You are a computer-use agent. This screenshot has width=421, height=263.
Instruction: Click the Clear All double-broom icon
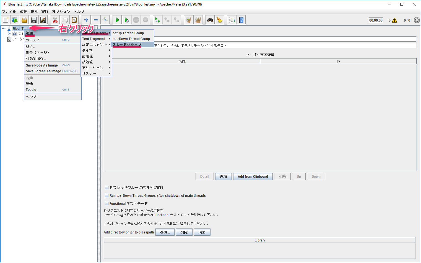pyautogui.click(x=198, y=20)
